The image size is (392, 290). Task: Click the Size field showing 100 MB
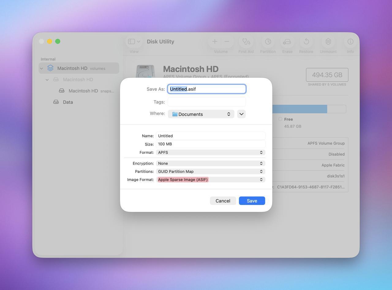[x=210, y=144]
